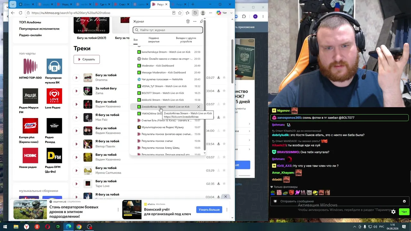Open the browser profile avatar icon
This screenshot has width=411, height=231.
click(x=203, y=13)
